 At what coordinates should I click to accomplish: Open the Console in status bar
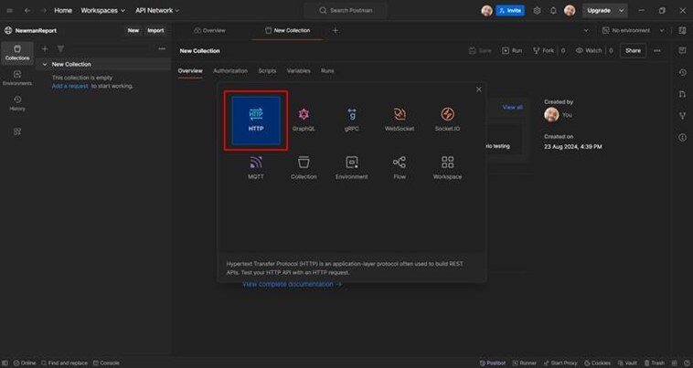[x=105, y=363]
